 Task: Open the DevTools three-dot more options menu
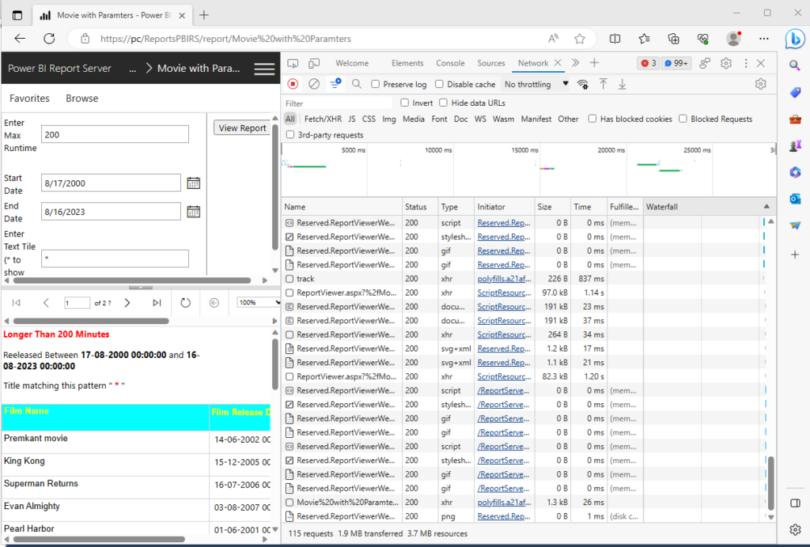pyautogui.click(x=745, y=63)
